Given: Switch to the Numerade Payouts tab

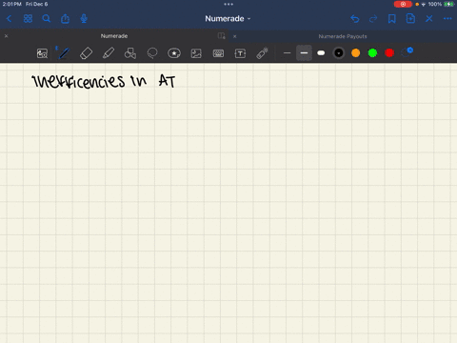Looking at the screenshot, I should pyautogui.click(x=343, y=36).
